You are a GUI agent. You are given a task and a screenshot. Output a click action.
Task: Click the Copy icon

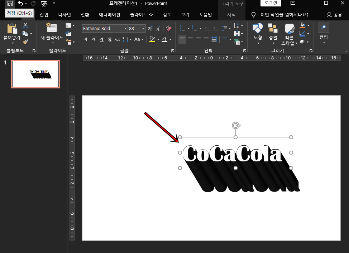coord(25,34)
